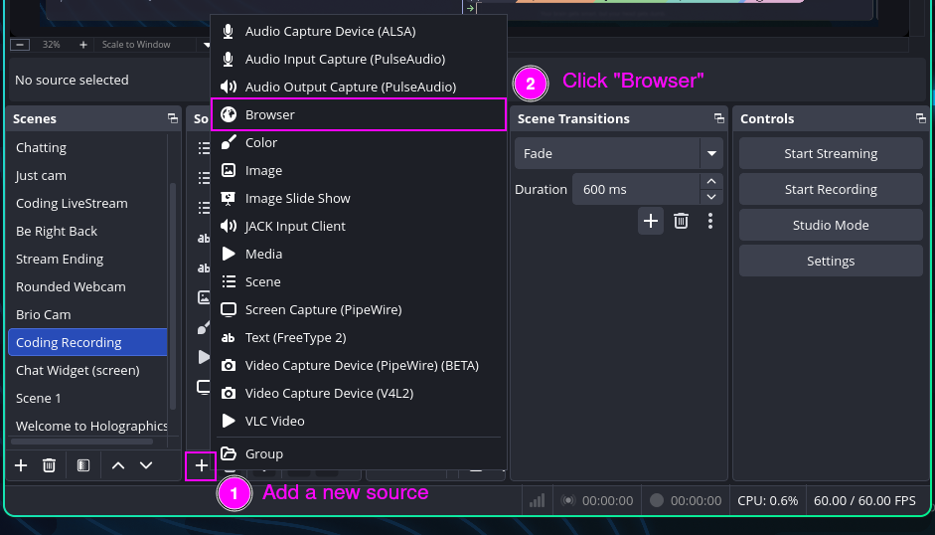
Task: Select Audio Output Capture (PulseAudio)
Action: pyautogui.click(x=359, y=87)
